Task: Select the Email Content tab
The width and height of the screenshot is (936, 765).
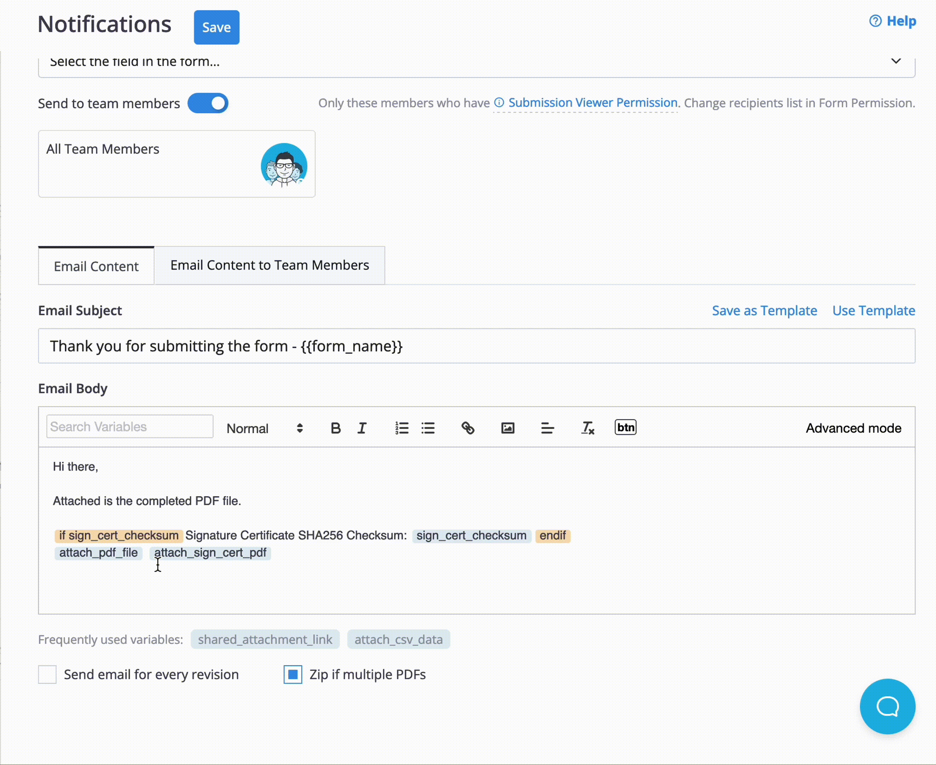Action: pos(96,266)
